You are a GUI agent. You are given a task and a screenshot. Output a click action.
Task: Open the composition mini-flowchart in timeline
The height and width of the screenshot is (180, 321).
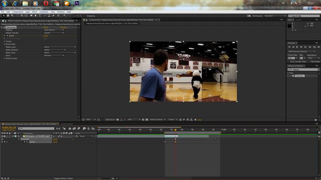click(x=58, y=128)
